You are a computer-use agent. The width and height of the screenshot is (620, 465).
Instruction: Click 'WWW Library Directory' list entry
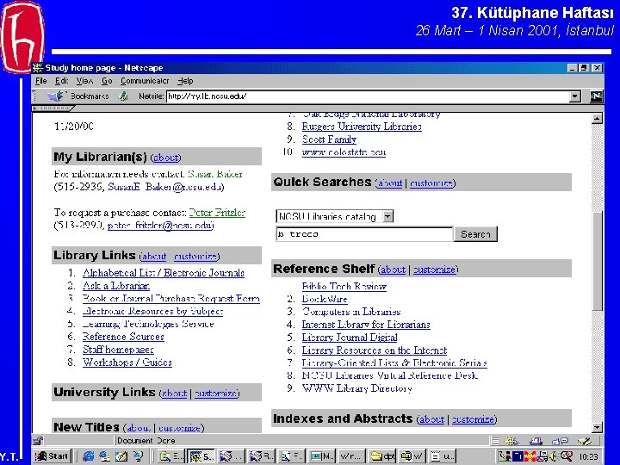pos(356,388)
